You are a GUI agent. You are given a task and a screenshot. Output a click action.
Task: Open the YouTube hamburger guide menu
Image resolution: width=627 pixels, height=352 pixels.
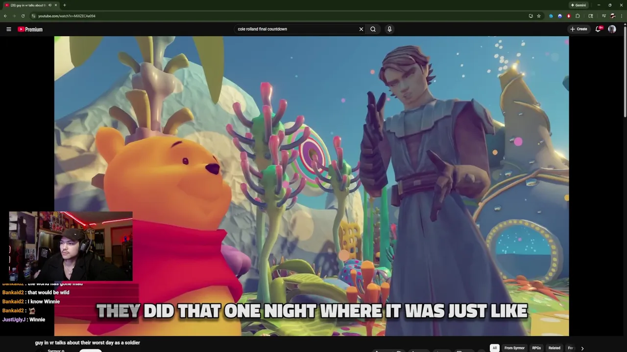(9, 29)
